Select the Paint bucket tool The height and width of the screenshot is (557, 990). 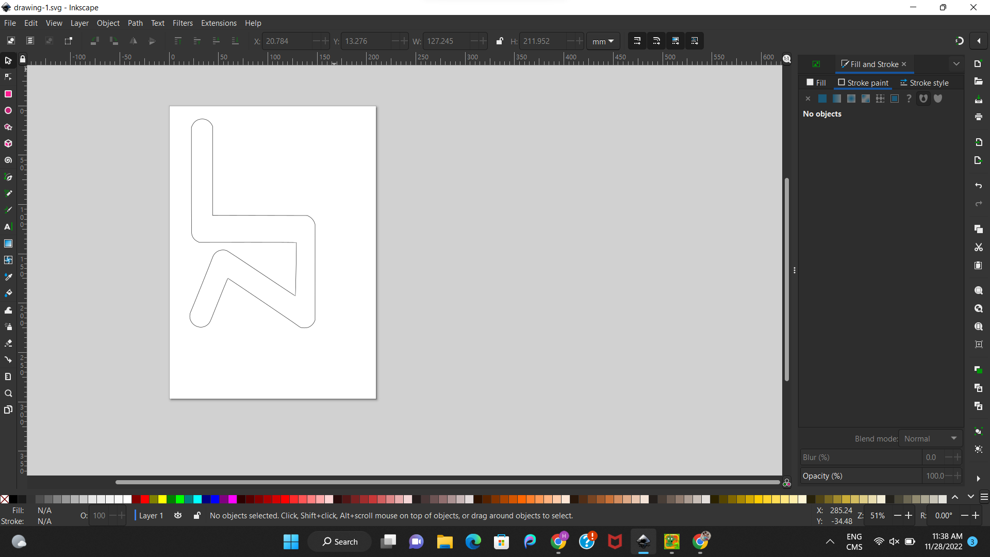[x=8, y=293]
